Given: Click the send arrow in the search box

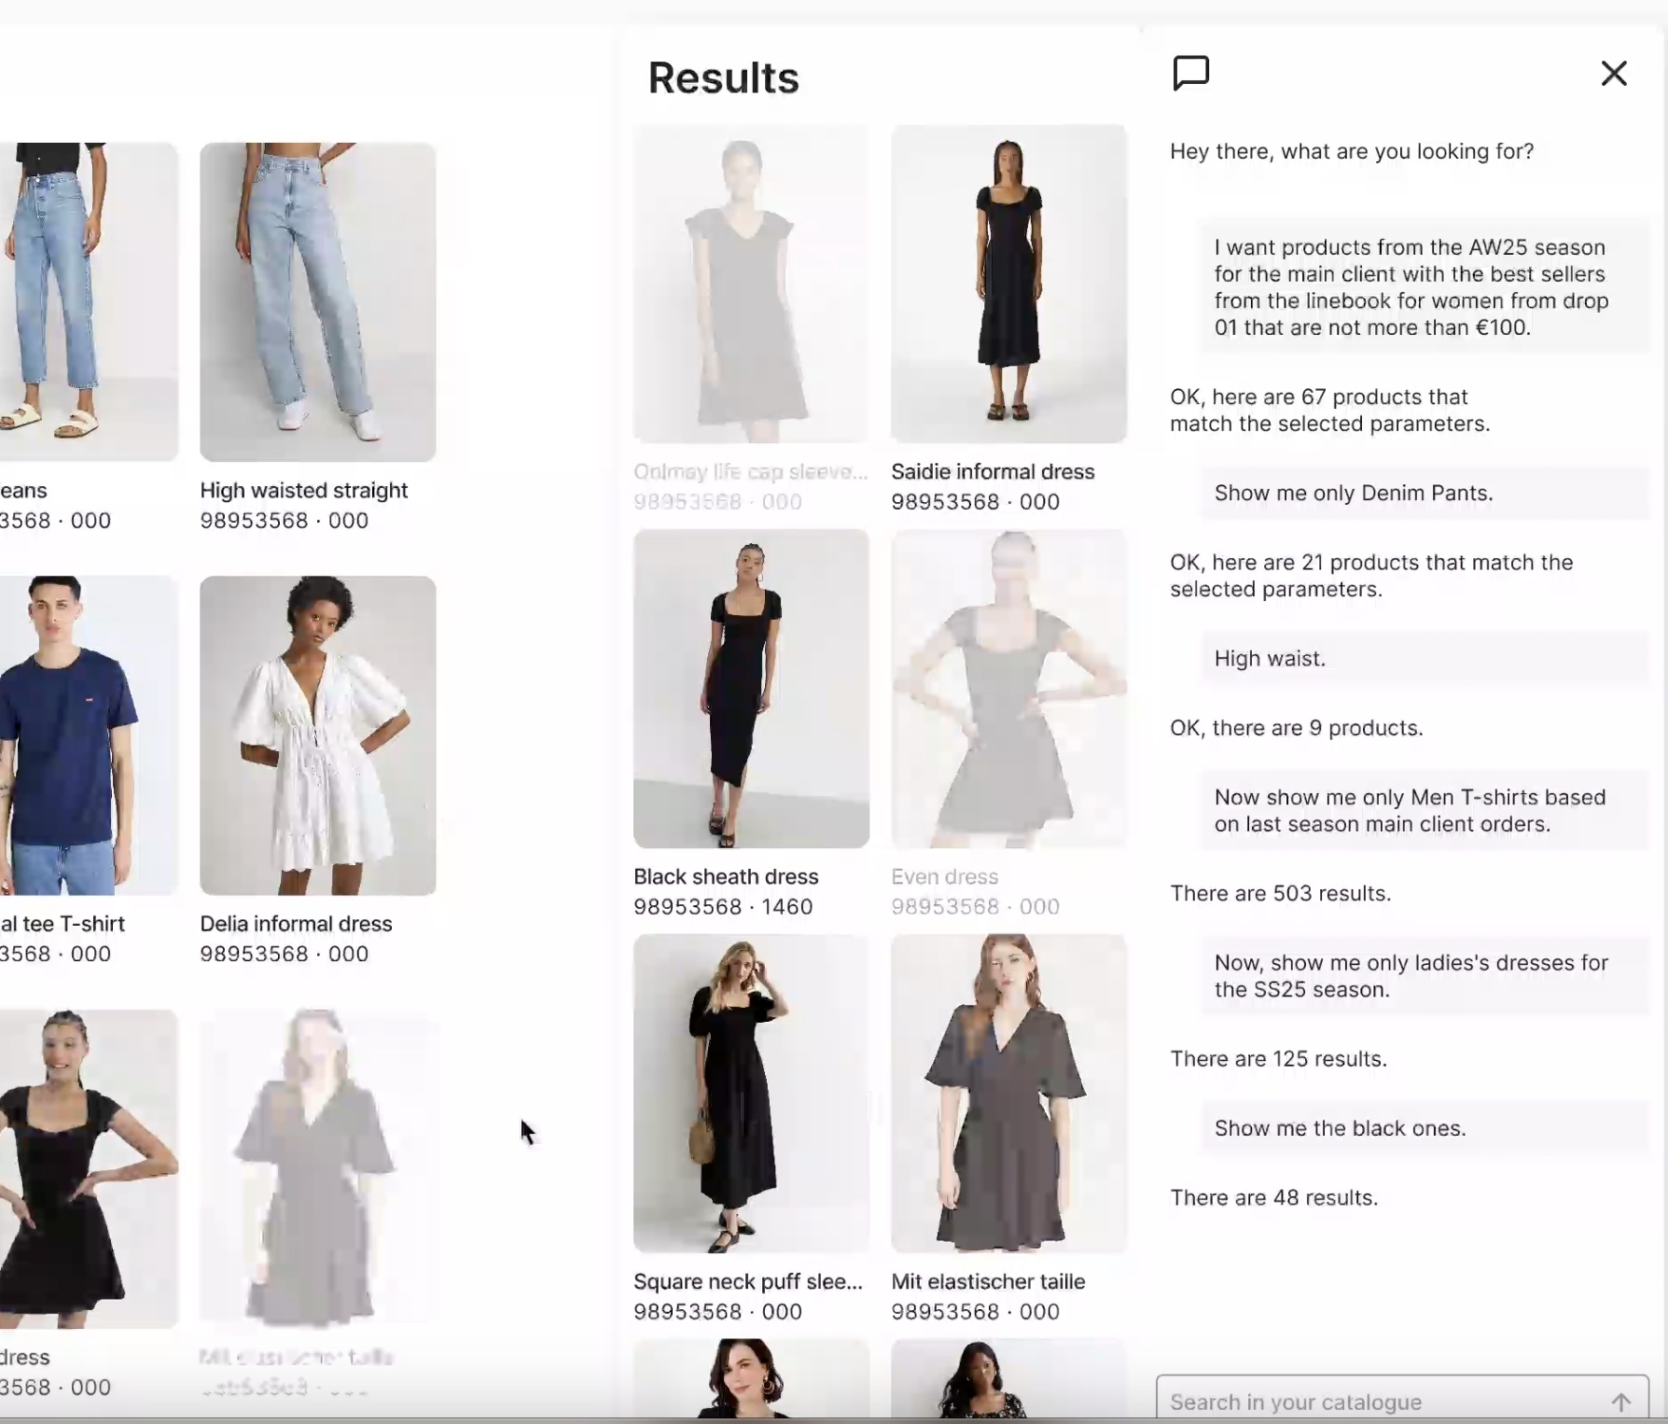Looking at the screenshot, I should (x=1621, y=1402).
